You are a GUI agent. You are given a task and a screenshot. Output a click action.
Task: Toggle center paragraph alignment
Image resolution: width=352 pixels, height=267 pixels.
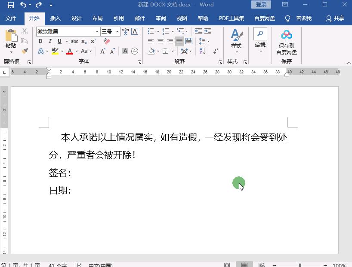click(160, 41)
